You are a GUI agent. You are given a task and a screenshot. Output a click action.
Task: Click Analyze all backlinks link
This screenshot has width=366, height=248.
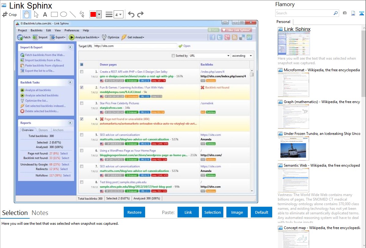tap(38, 90)
